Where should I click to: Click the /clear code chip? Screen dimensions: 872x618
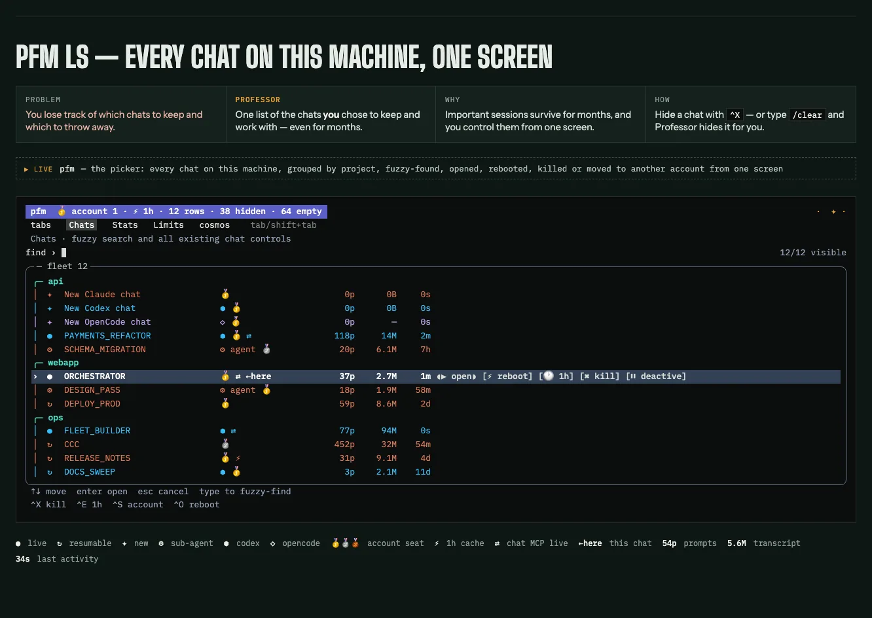coord(807,115)
